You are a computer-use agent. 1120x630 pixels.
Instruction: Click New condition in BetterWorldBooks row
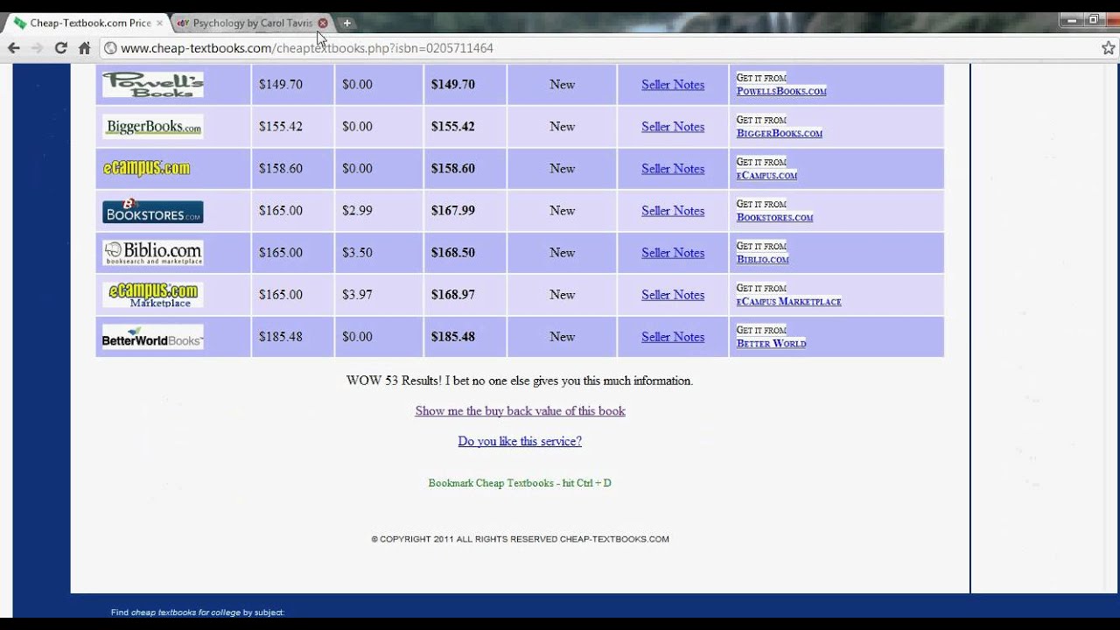(x=562, y=337)
